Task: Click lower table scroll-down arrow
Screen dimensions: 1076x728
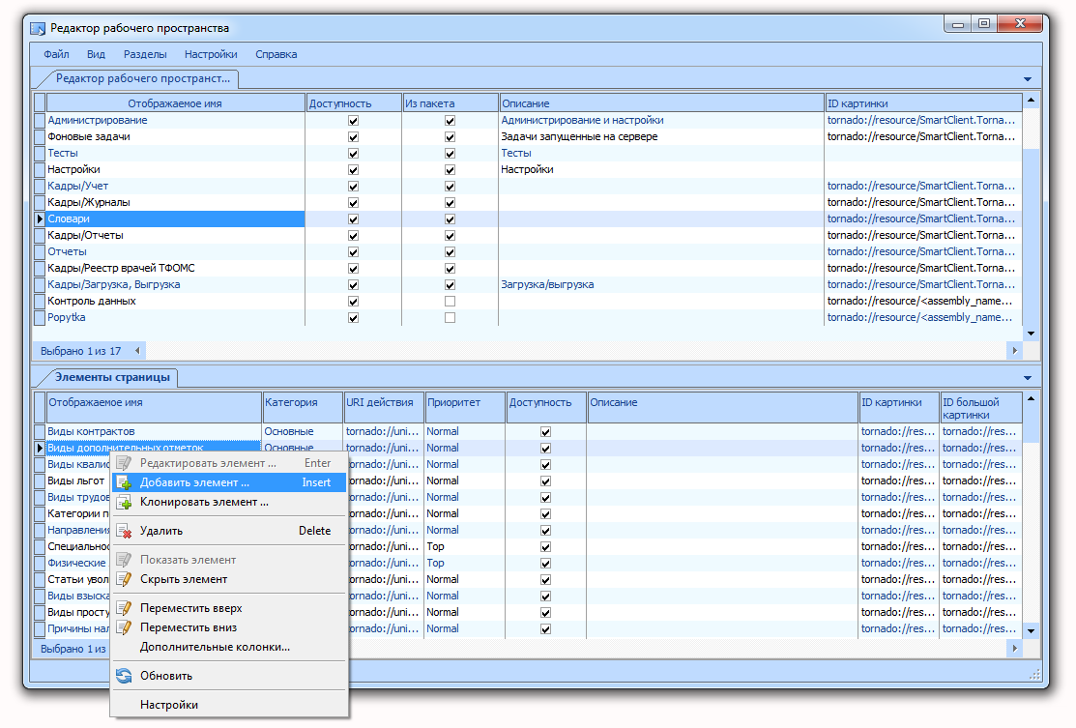Action: [1031, 630]
